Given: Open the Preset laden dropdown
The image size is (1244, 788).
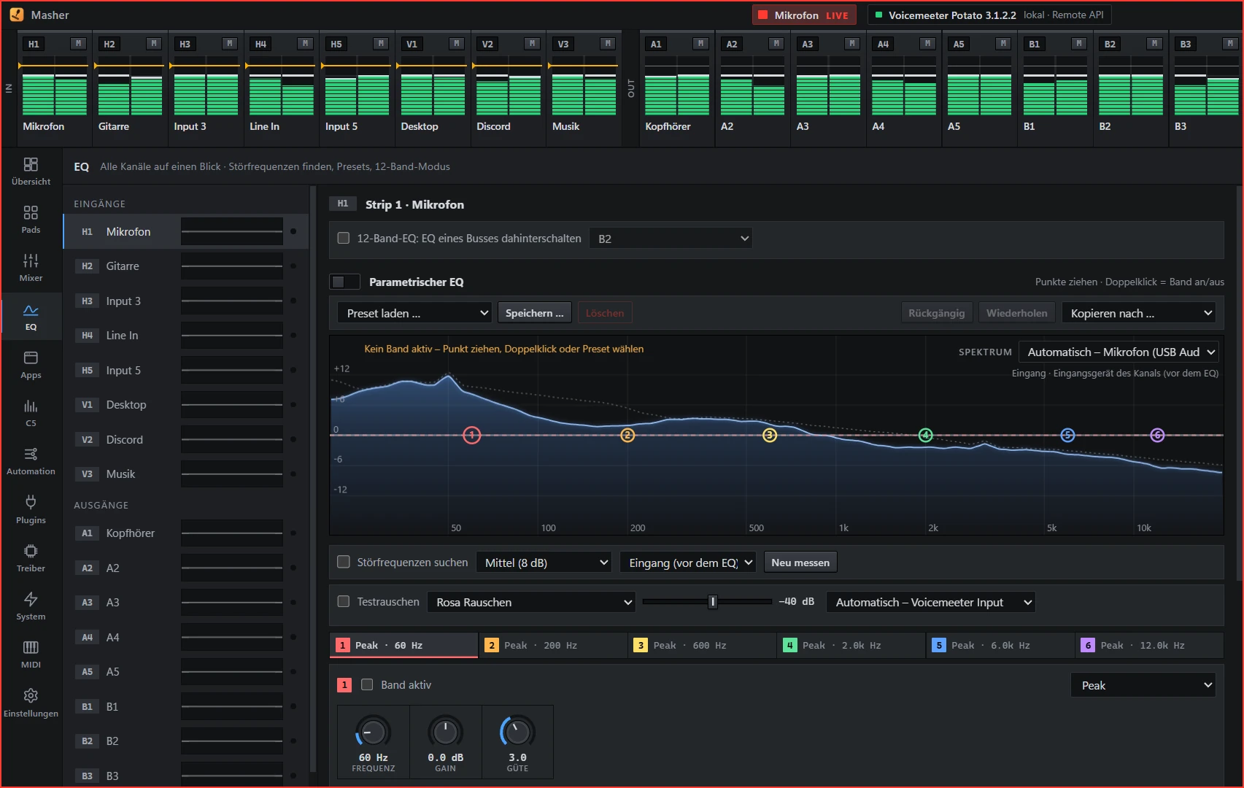Looking at the screenshot, I should tap(414, 313).
